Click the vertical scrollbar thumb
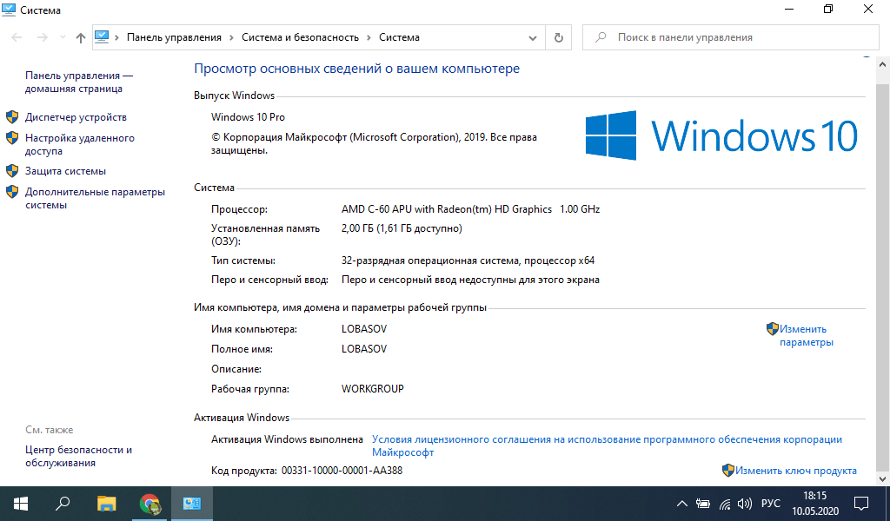Screen dimensions: 890x521 [883, 278]
